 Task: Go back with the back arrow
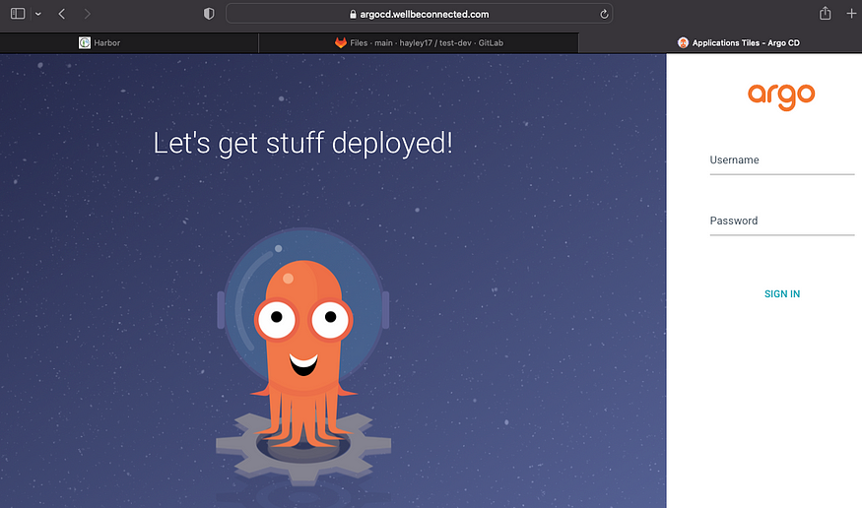[x=61, y=14]
